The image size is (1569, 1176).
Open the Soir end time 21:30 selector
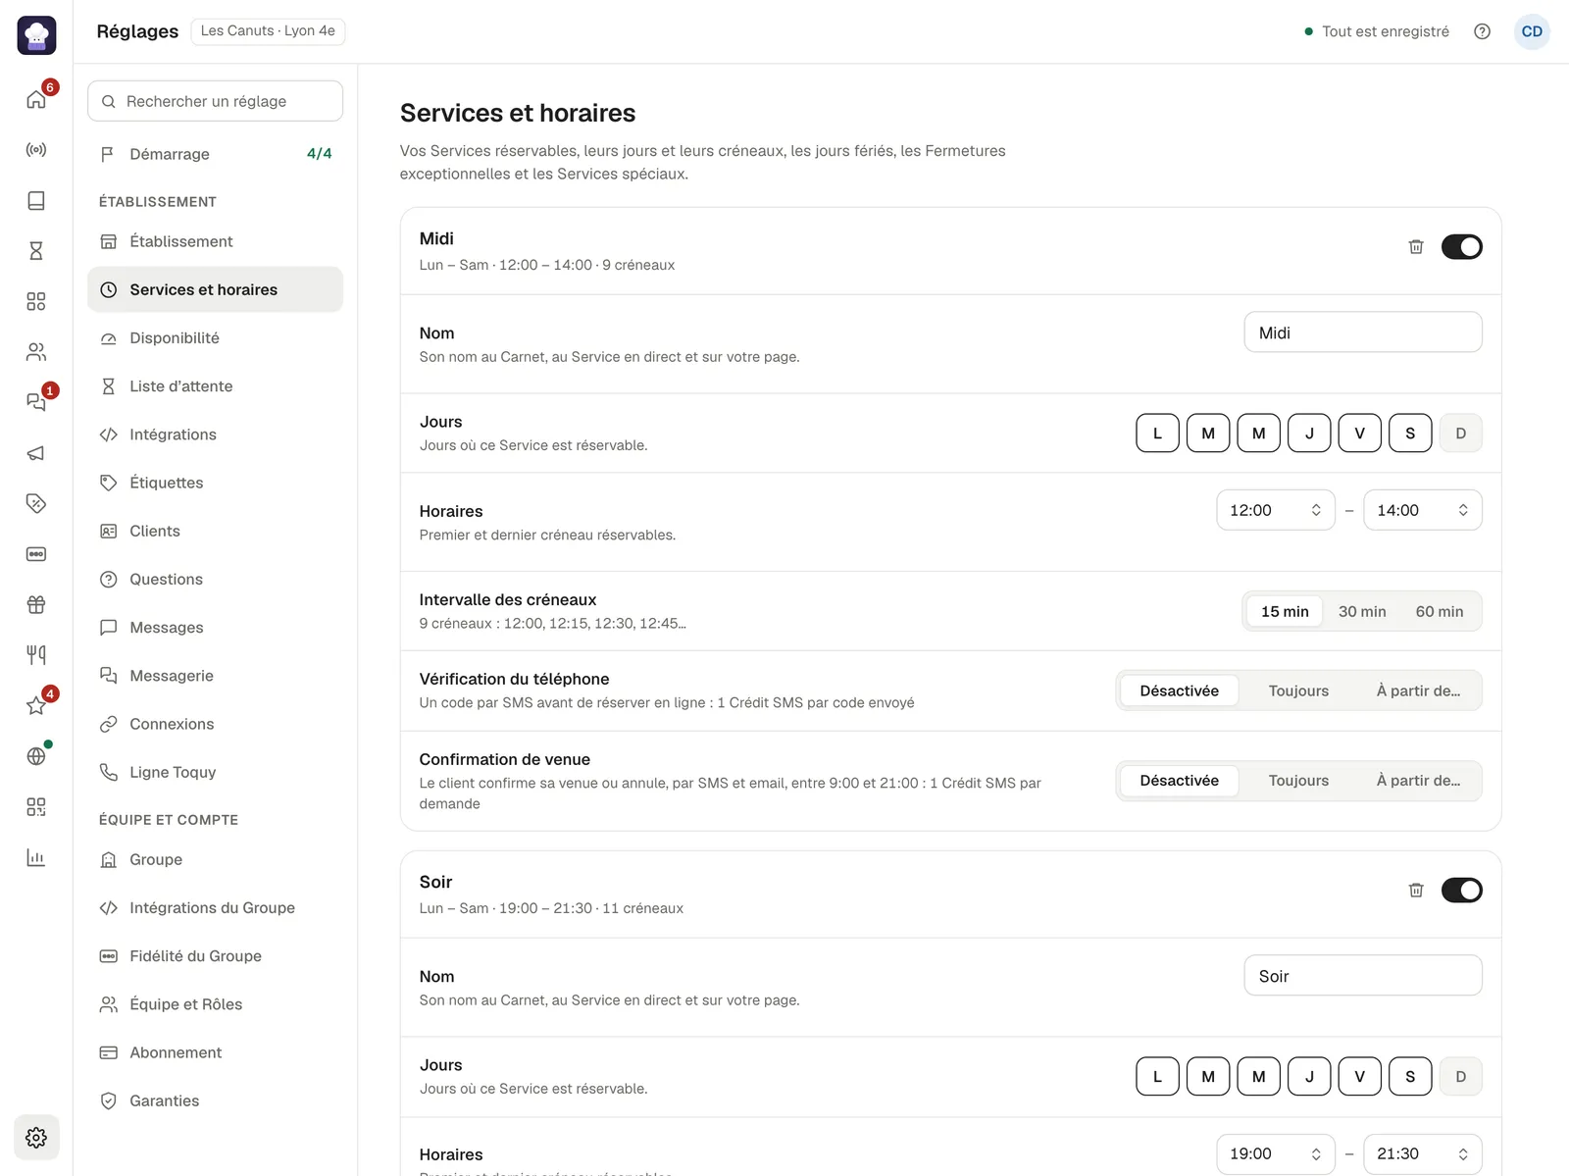point(1423,1153)
